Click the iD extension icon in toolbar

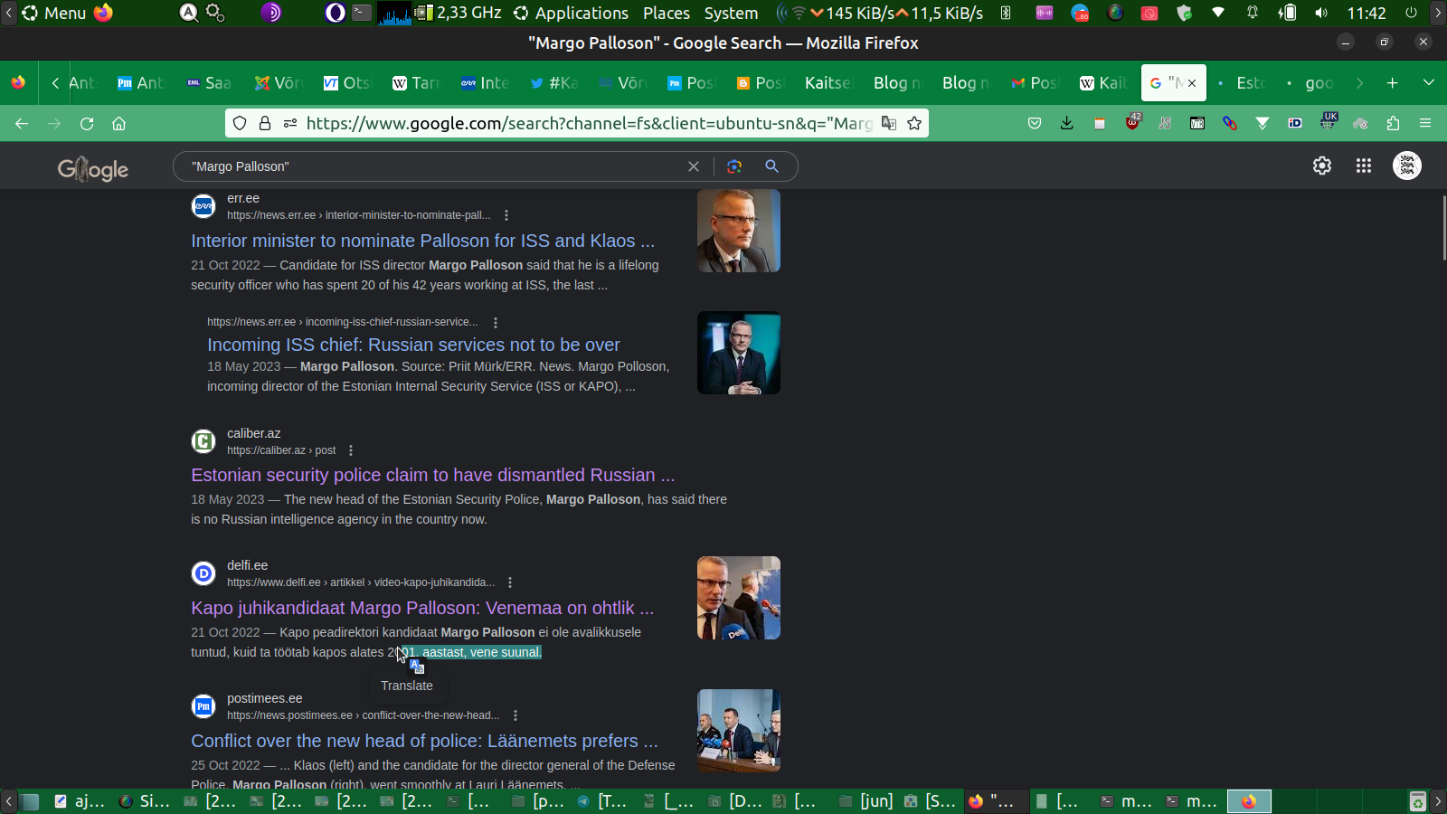click(x=1295, y=124)
